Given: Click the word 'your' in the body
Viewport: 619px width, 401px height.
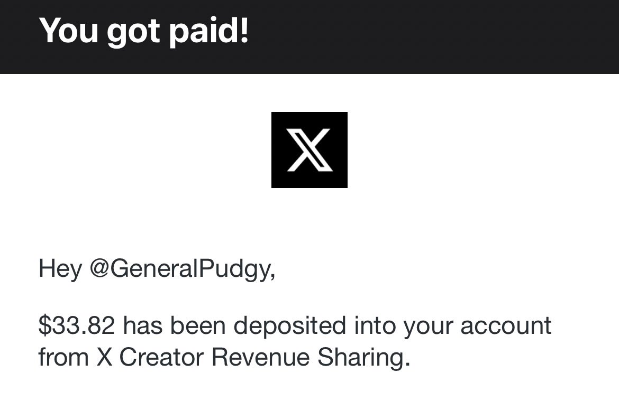Looking at the screenshot, I should tap(428, 328).
